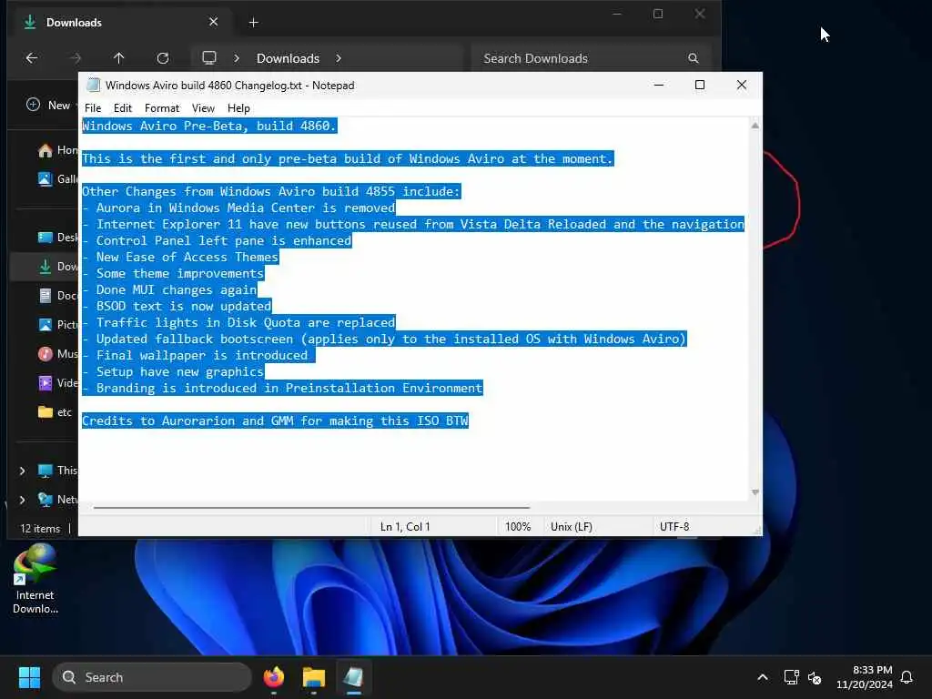Select Desktop in File Explorer sidebar

pyautogui.click(x=57, y=238)
